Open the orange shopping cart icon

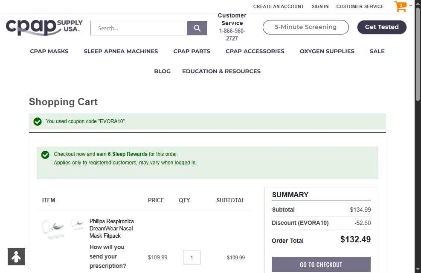coord(400,6)
